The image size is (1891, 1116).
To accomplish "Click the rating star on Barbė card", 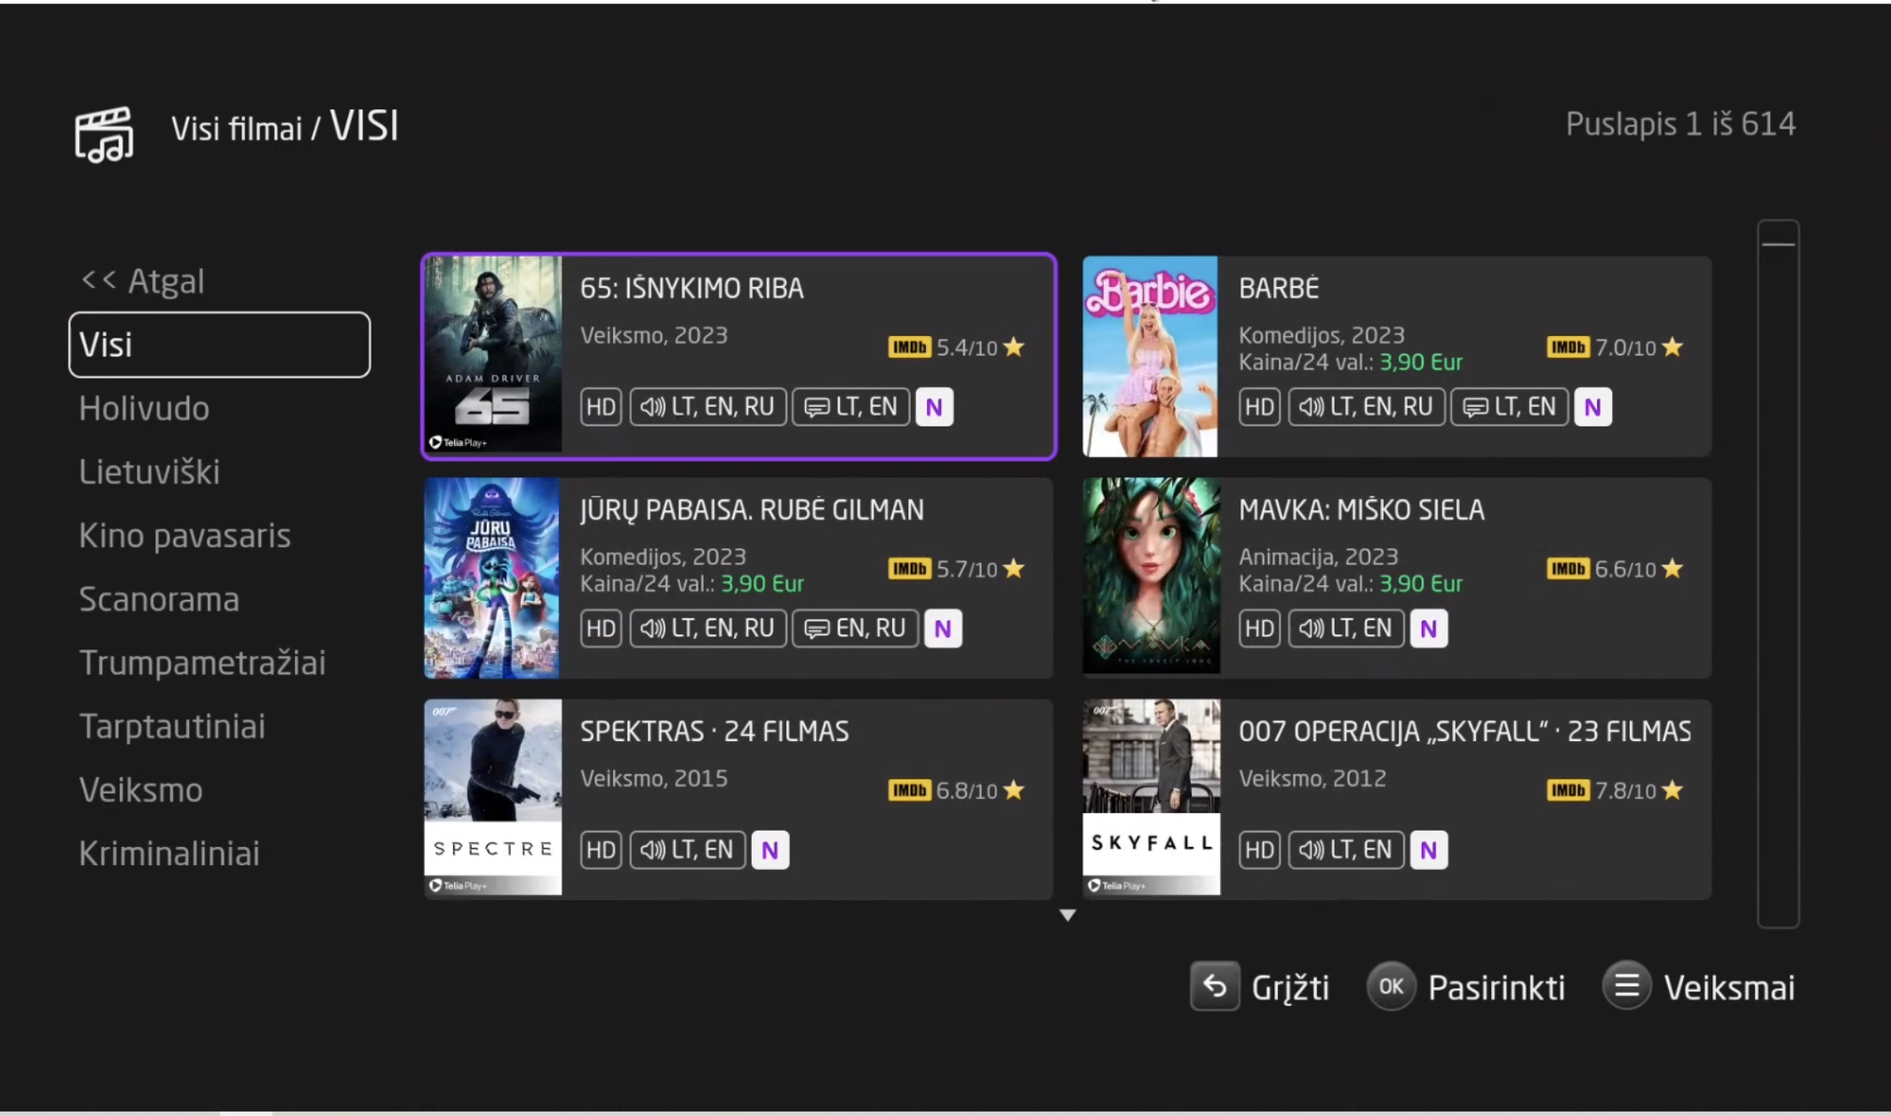I will click(1672, 347).
